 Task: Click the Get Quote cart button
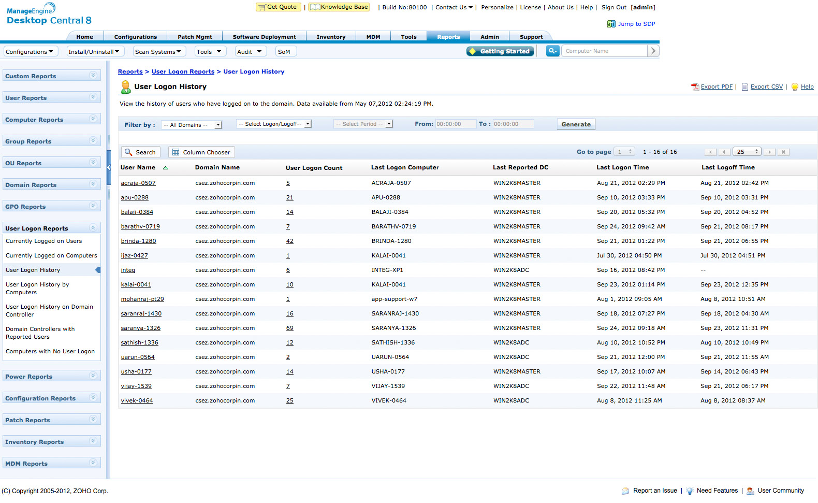[278, 7]
